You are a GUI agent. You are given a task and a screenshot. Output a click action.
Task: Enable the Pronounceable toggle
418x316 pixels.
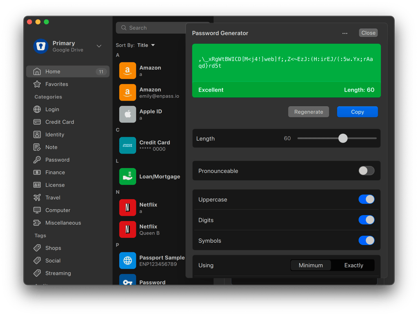point(366,171)
